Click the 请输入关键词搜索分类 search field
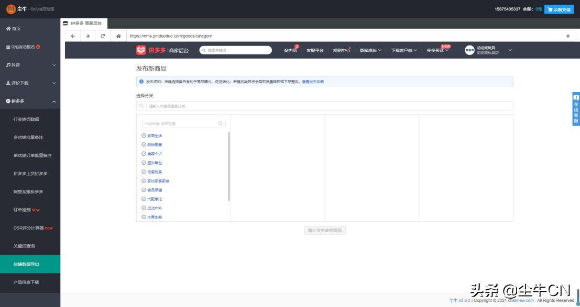Screen dimensions: 580x307 [325, 106]
